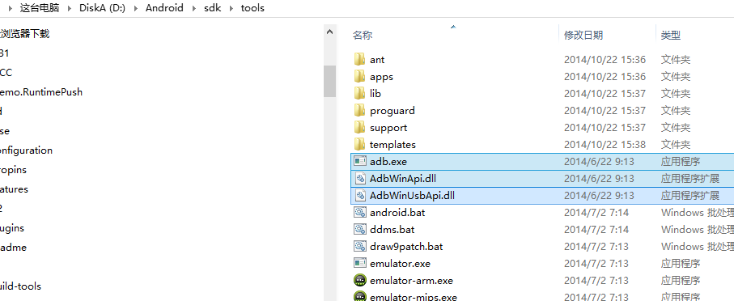This screenshot has width=734, height=301.
Task: Click the 应用程序扩展 type of AdbWinApi.dll
Action: (690, 178)
